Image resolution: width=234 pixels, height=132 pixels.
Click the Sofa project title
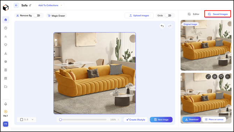coord(24,5)
